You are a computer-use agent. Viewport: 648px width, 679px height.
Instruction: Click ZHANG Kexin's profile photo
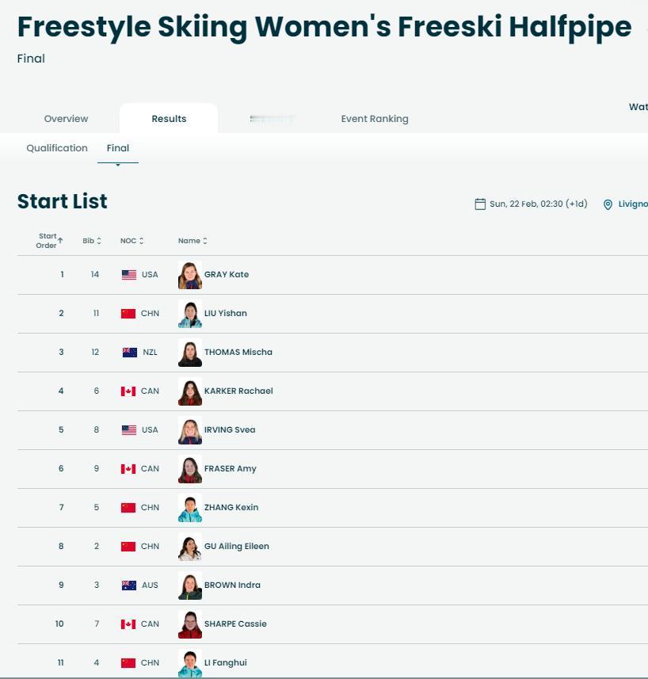tap(190, 508)
